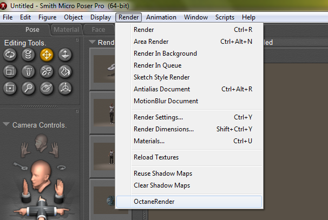Select the Twist editing tool

[28, 55]
